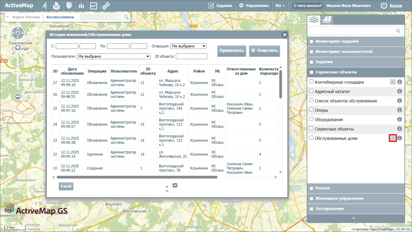The height and width of the screenshot is (232, 412).
Task: Open the bar chart statistics icon
Action: [x=81, y=5]
